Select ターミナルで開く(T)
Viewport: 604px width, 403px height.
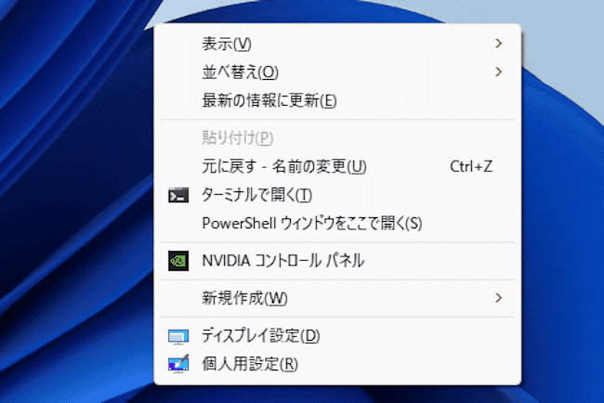337,195
